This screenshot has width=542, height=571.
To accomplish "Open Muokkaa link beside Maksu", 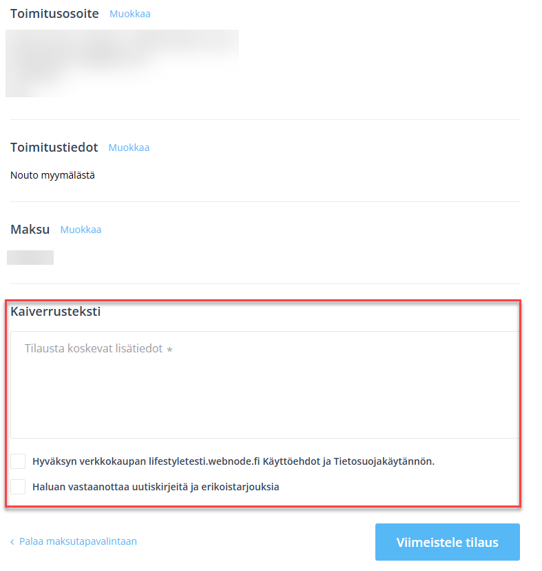I will 81,230.
